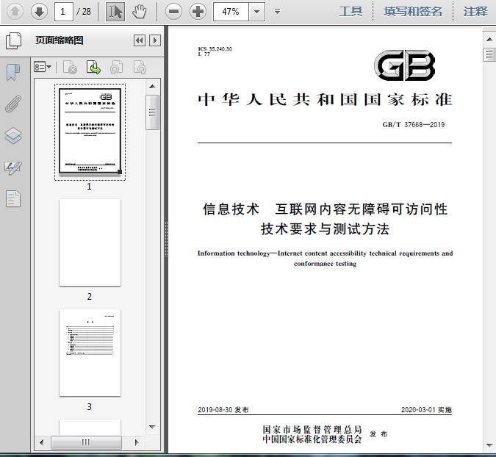This screenshot has height=457, width=496.
Task: Click thumbnail pane scroll up arrow
Action: (x=152, y=87)
